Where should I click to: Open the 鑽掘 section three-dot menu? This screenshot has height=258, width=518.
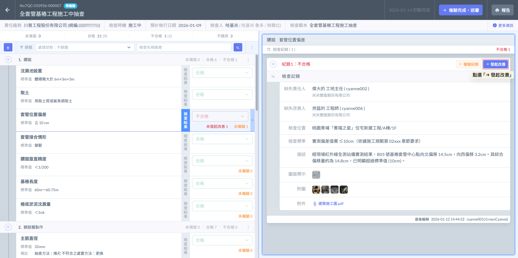[248, 60]
